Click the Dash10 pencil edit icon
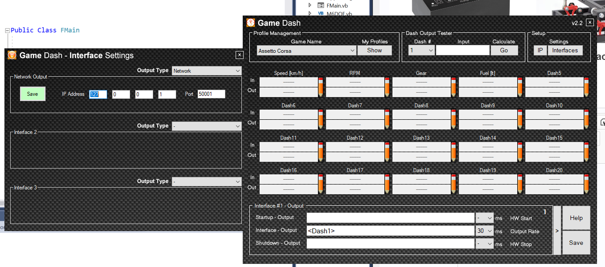The image size is (605, 267). [587, 119]
